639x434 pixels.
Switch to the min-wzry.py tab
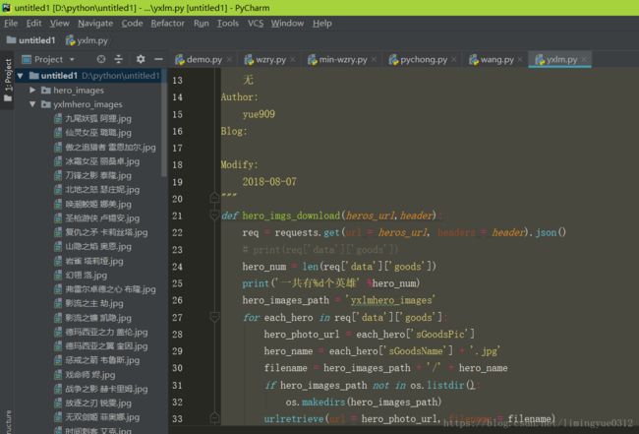[x=343, y=60]
